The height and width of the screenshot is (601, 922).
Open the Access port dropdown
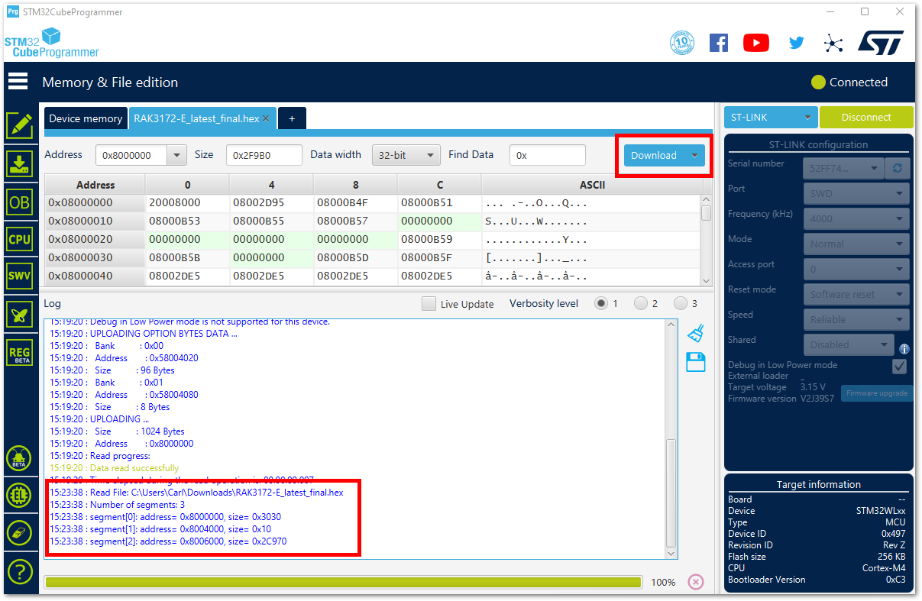tap(856, 269)
